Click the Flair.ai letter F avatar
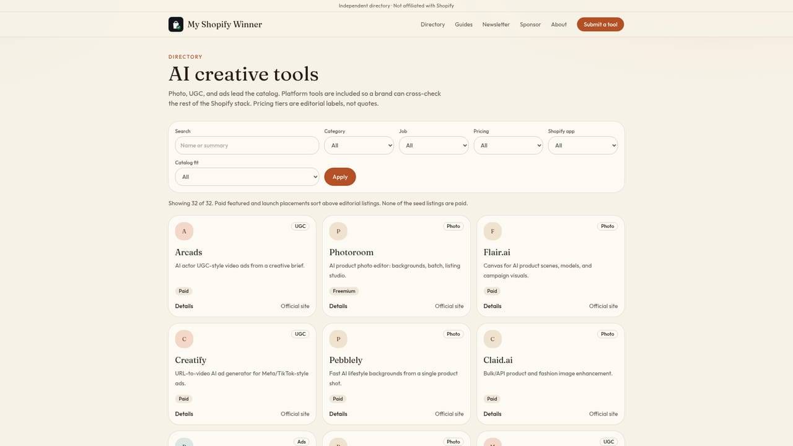Viewport: 793px width, 446px height. coord(493,231)
